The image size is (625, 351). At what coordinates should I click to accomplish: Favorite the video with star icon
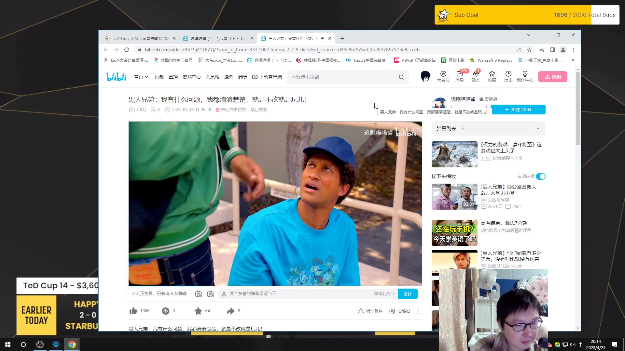[198, 311]
